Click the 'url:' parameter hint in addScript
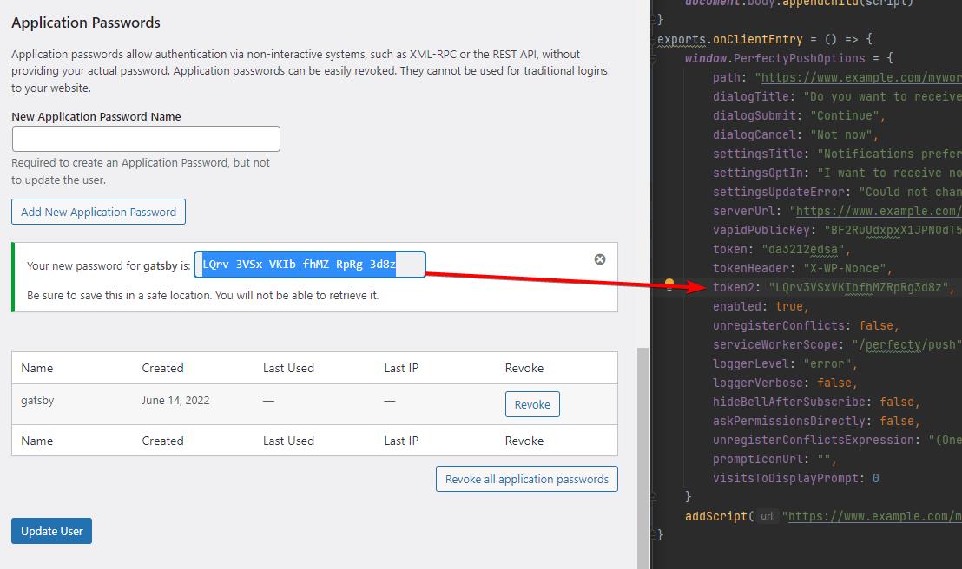Image resolution: width=962 pixels, height=569 pixels. (x=767, y=516)
